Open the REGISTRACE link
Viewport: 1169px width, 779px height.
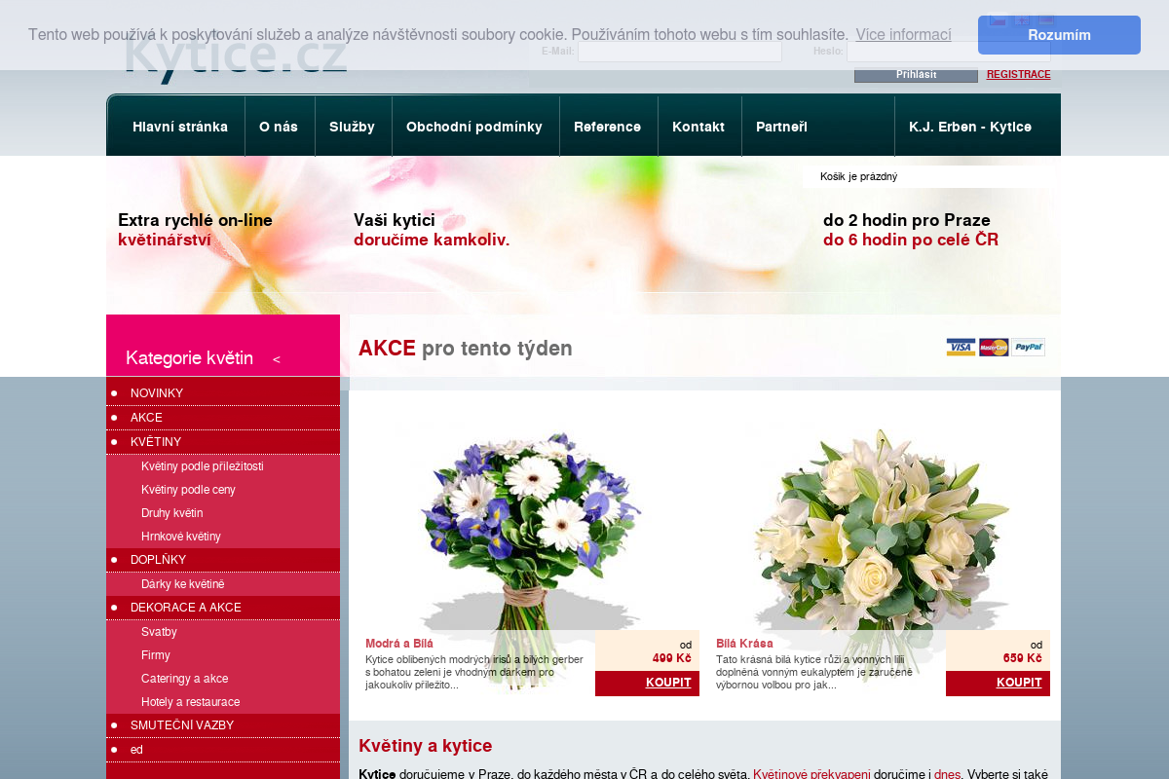pyautogui.click(x=1018, y=74)
